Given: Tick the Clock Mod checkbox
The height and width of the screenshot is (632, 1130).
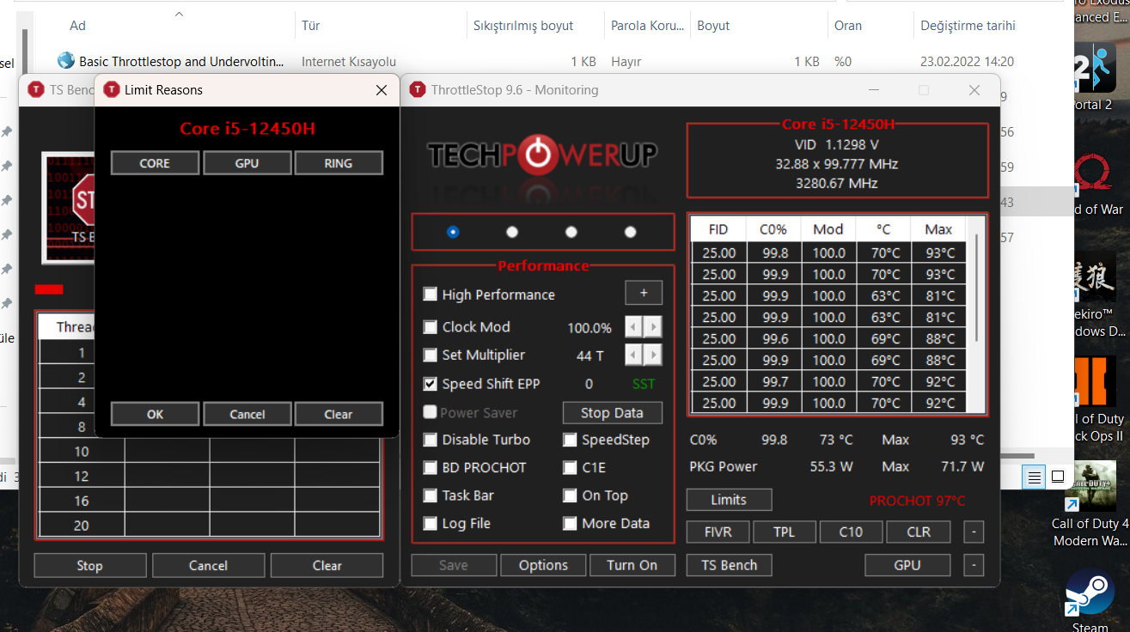Looking at the screenshot, I should click(x=431, y=327).
